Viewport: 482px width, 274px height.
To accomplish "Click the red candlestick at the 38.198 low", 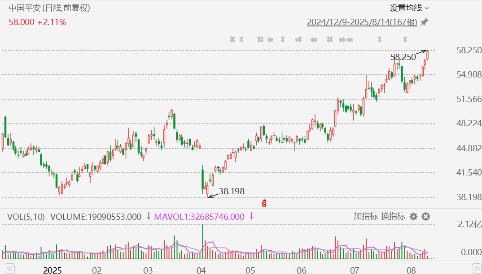I will coord(207,190).
